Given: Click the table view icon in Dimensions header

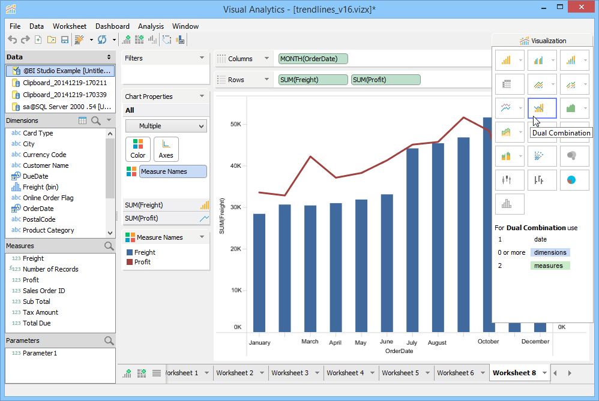Looking at the screenshot, I should coord(82,120).
